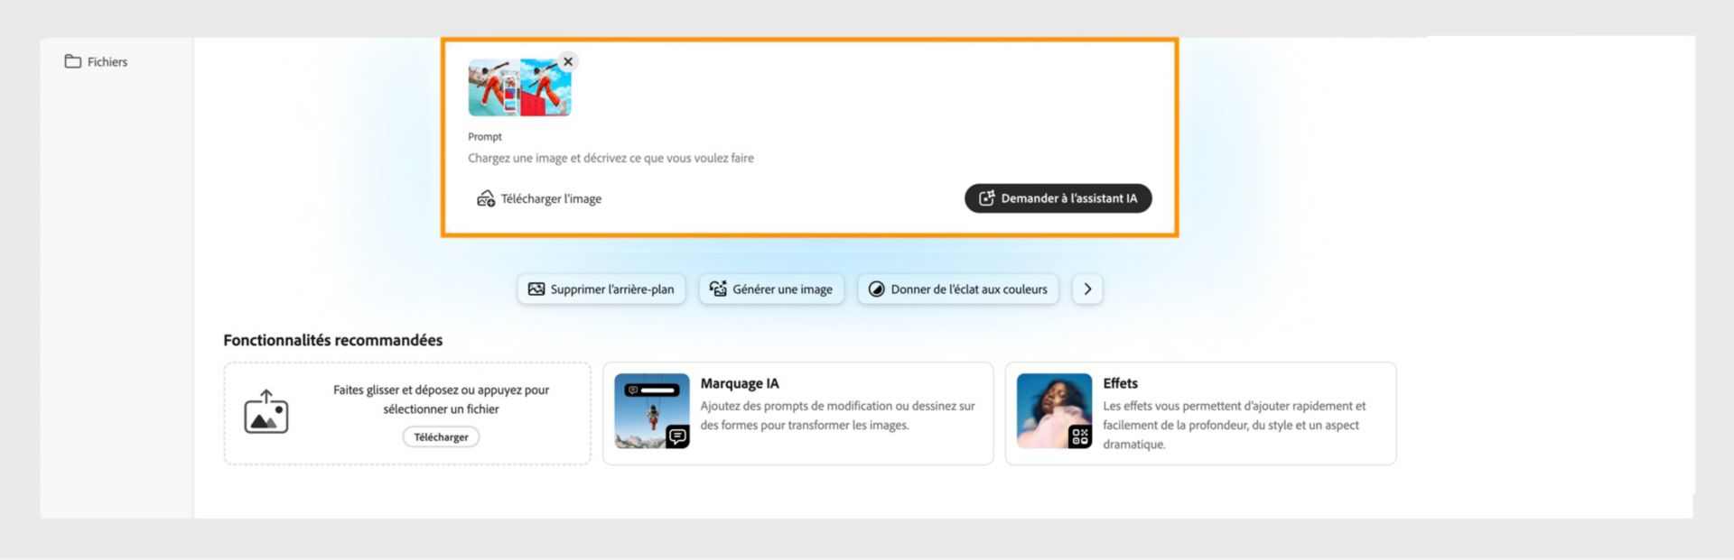Click the prompt text field

[x=808, y=158]
